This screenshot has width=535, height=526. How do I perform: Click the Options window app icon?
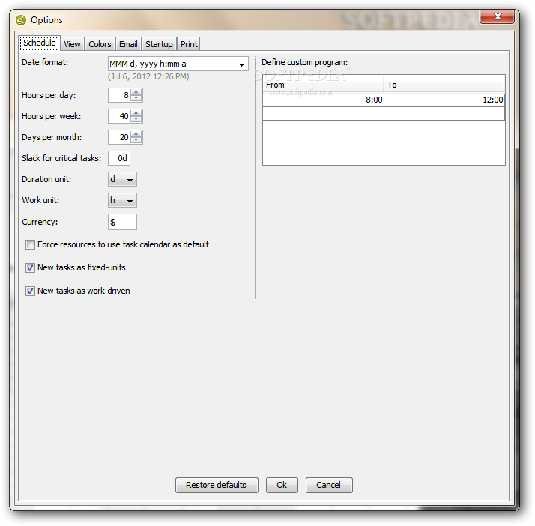tap(21, 20)
